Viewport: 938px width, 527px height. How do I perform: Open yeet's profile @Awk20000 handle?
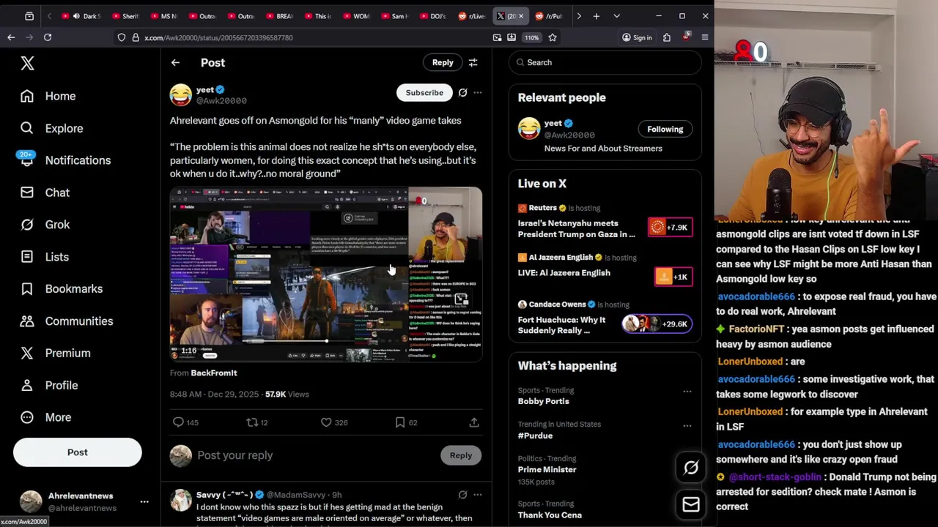pyautogui.click(x=221, y=101)
